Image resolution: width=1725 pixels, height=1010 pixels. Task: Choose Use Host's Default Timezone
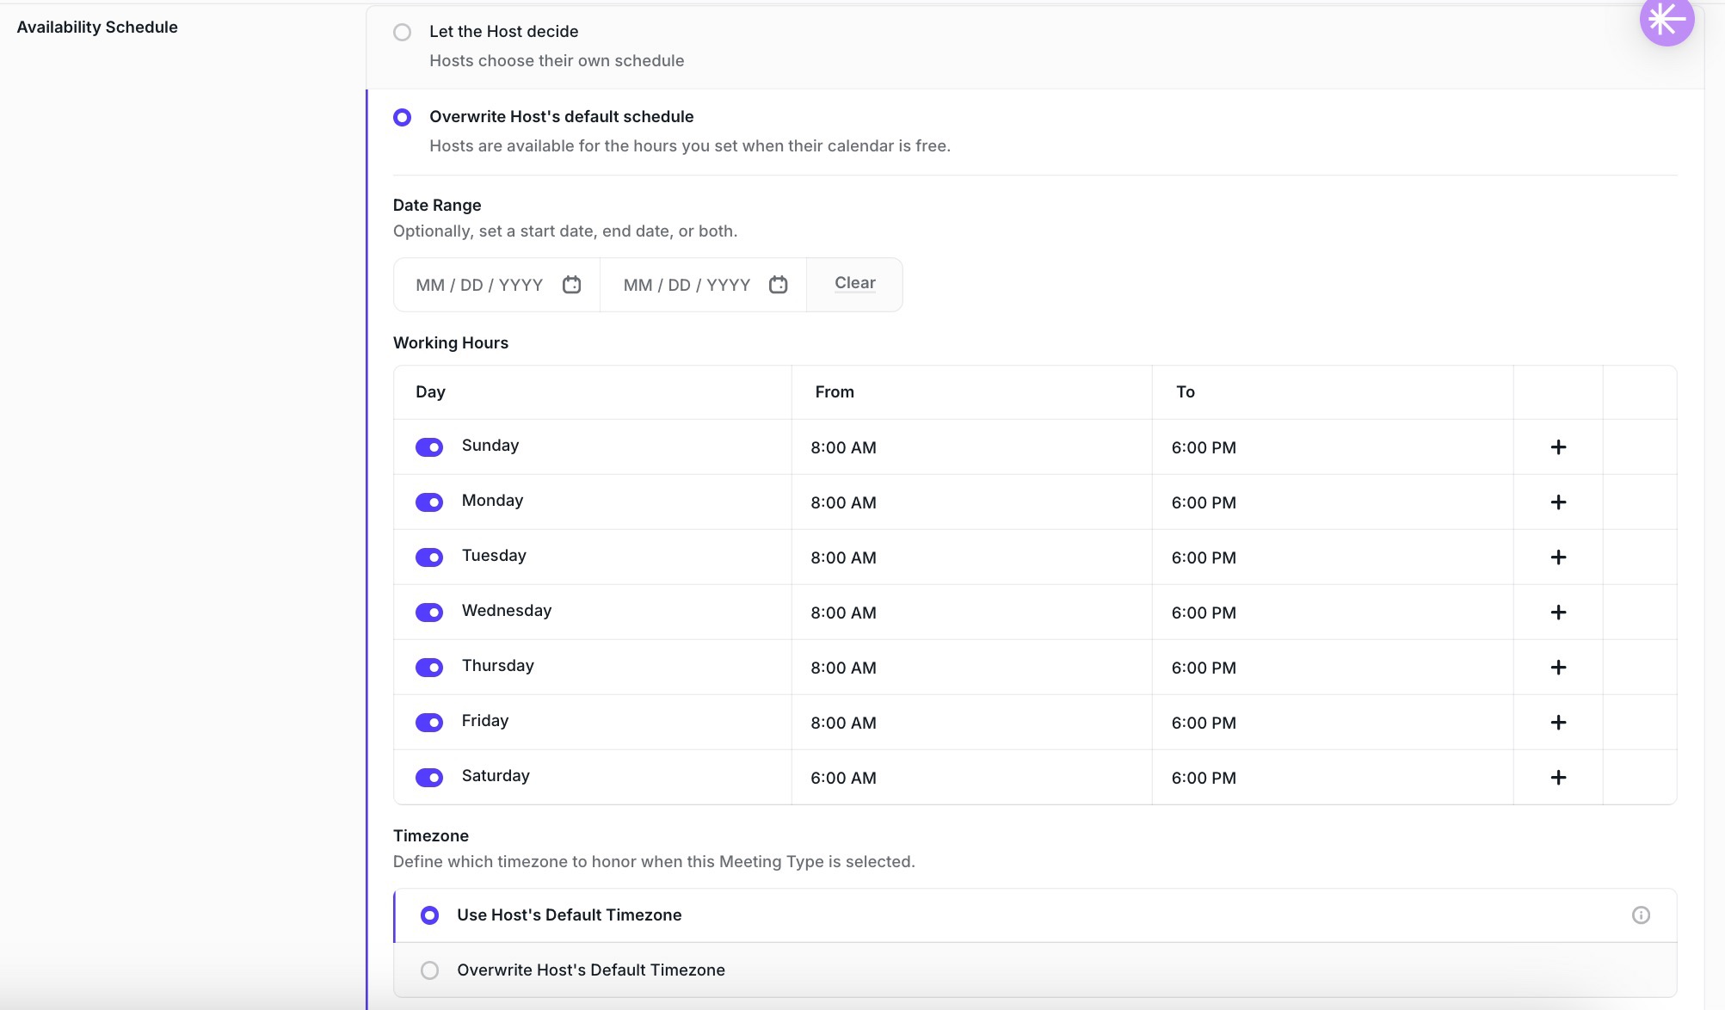(x=429, y=915)
